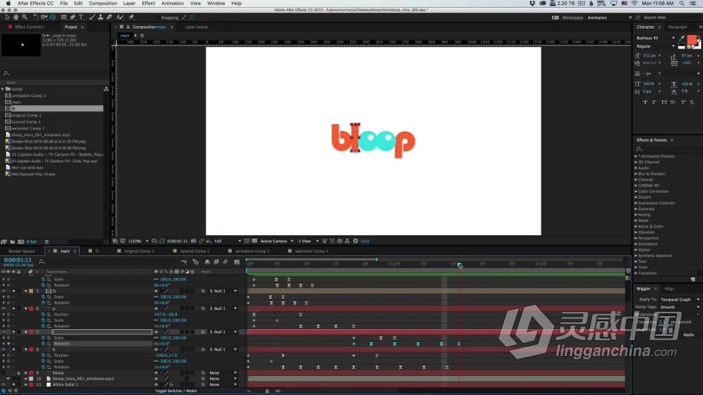The image size is (703, 395).
Task: Select the Puppet Pin tool
Action: coord(131,17)
